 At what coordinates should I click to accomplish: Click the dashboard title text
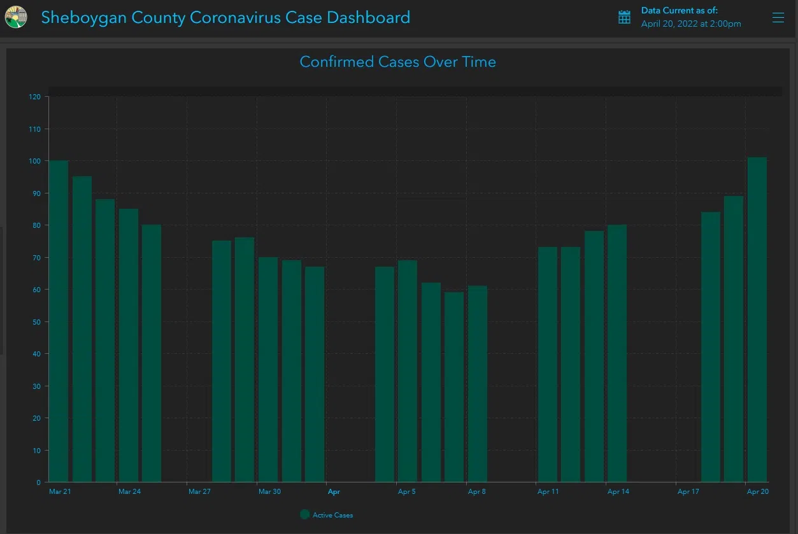tap(225, 17)
